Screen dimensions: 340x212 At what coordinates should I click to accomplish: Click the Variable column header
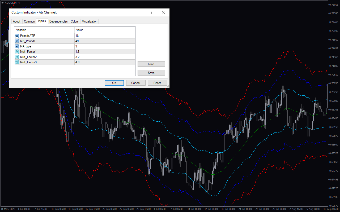[44, 30]
